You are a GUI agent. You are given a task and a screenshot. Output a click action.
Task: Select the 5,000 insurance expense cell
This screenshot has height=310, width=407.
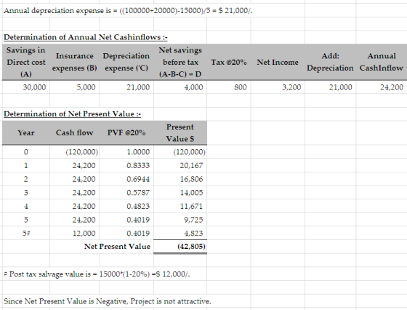coord(74,87)
